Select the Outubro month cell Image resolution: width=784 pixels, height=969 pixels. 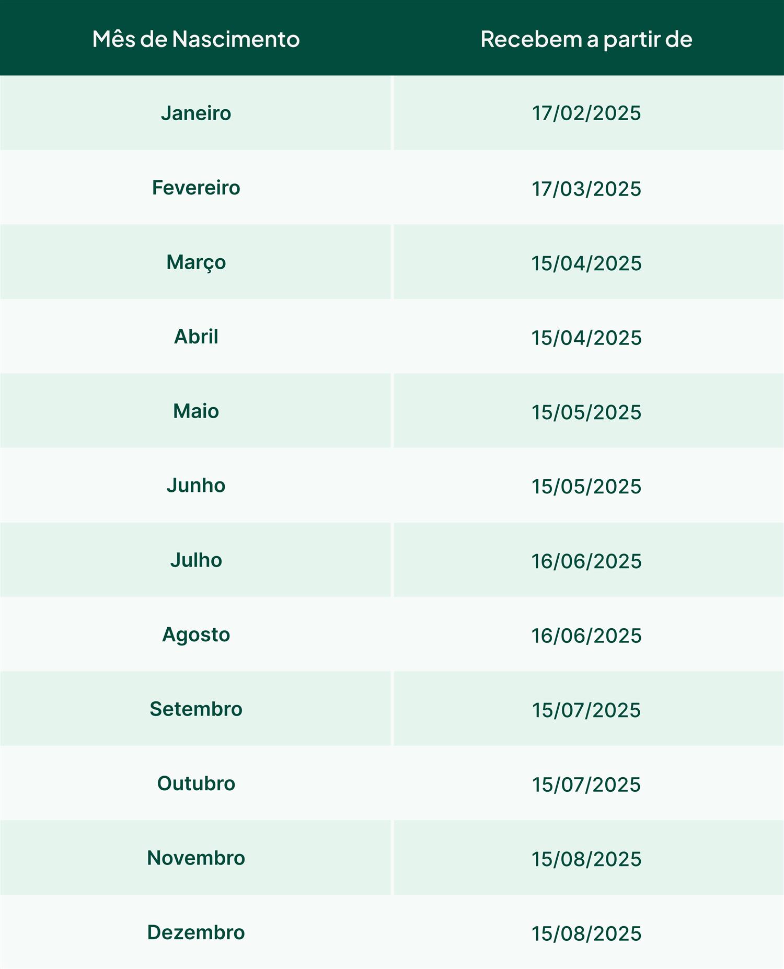pyautogui.click(x=196, y=783)
